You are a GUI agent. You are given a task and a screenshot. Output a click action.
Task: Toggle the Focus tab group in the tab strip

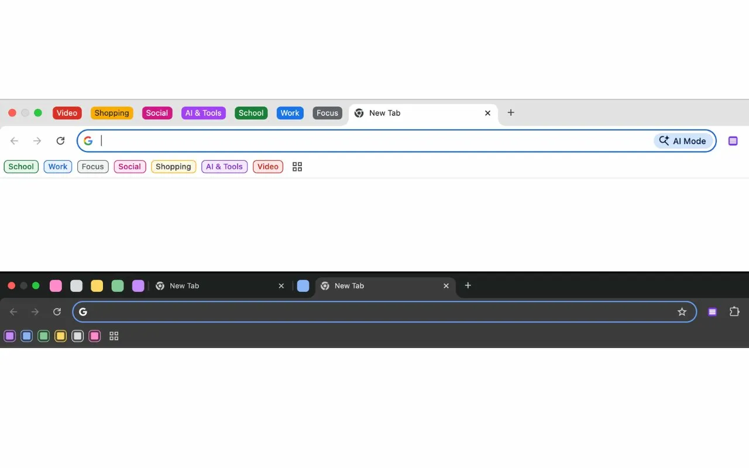[327, 113]
